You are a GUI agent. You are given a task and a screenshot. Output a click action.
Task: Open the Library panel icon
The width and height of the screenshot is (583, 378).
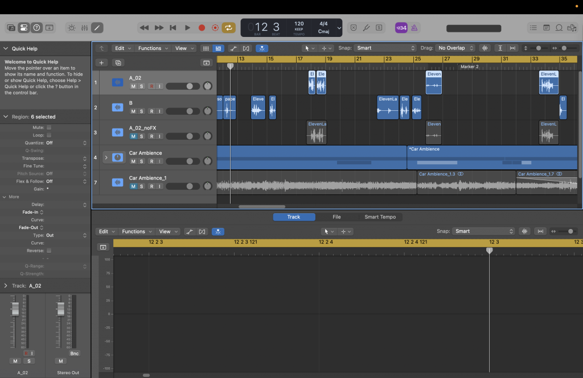pyautogui.click(x=11, y=27)
